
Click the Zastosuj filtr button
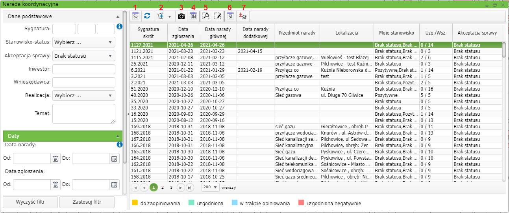(87, 202)
